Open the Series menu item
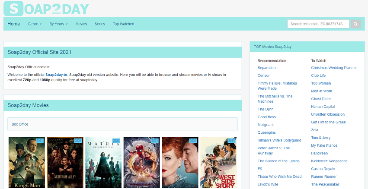Image resolution: width=368 pixels, height=189 pixels. click(x=100, y=24)
